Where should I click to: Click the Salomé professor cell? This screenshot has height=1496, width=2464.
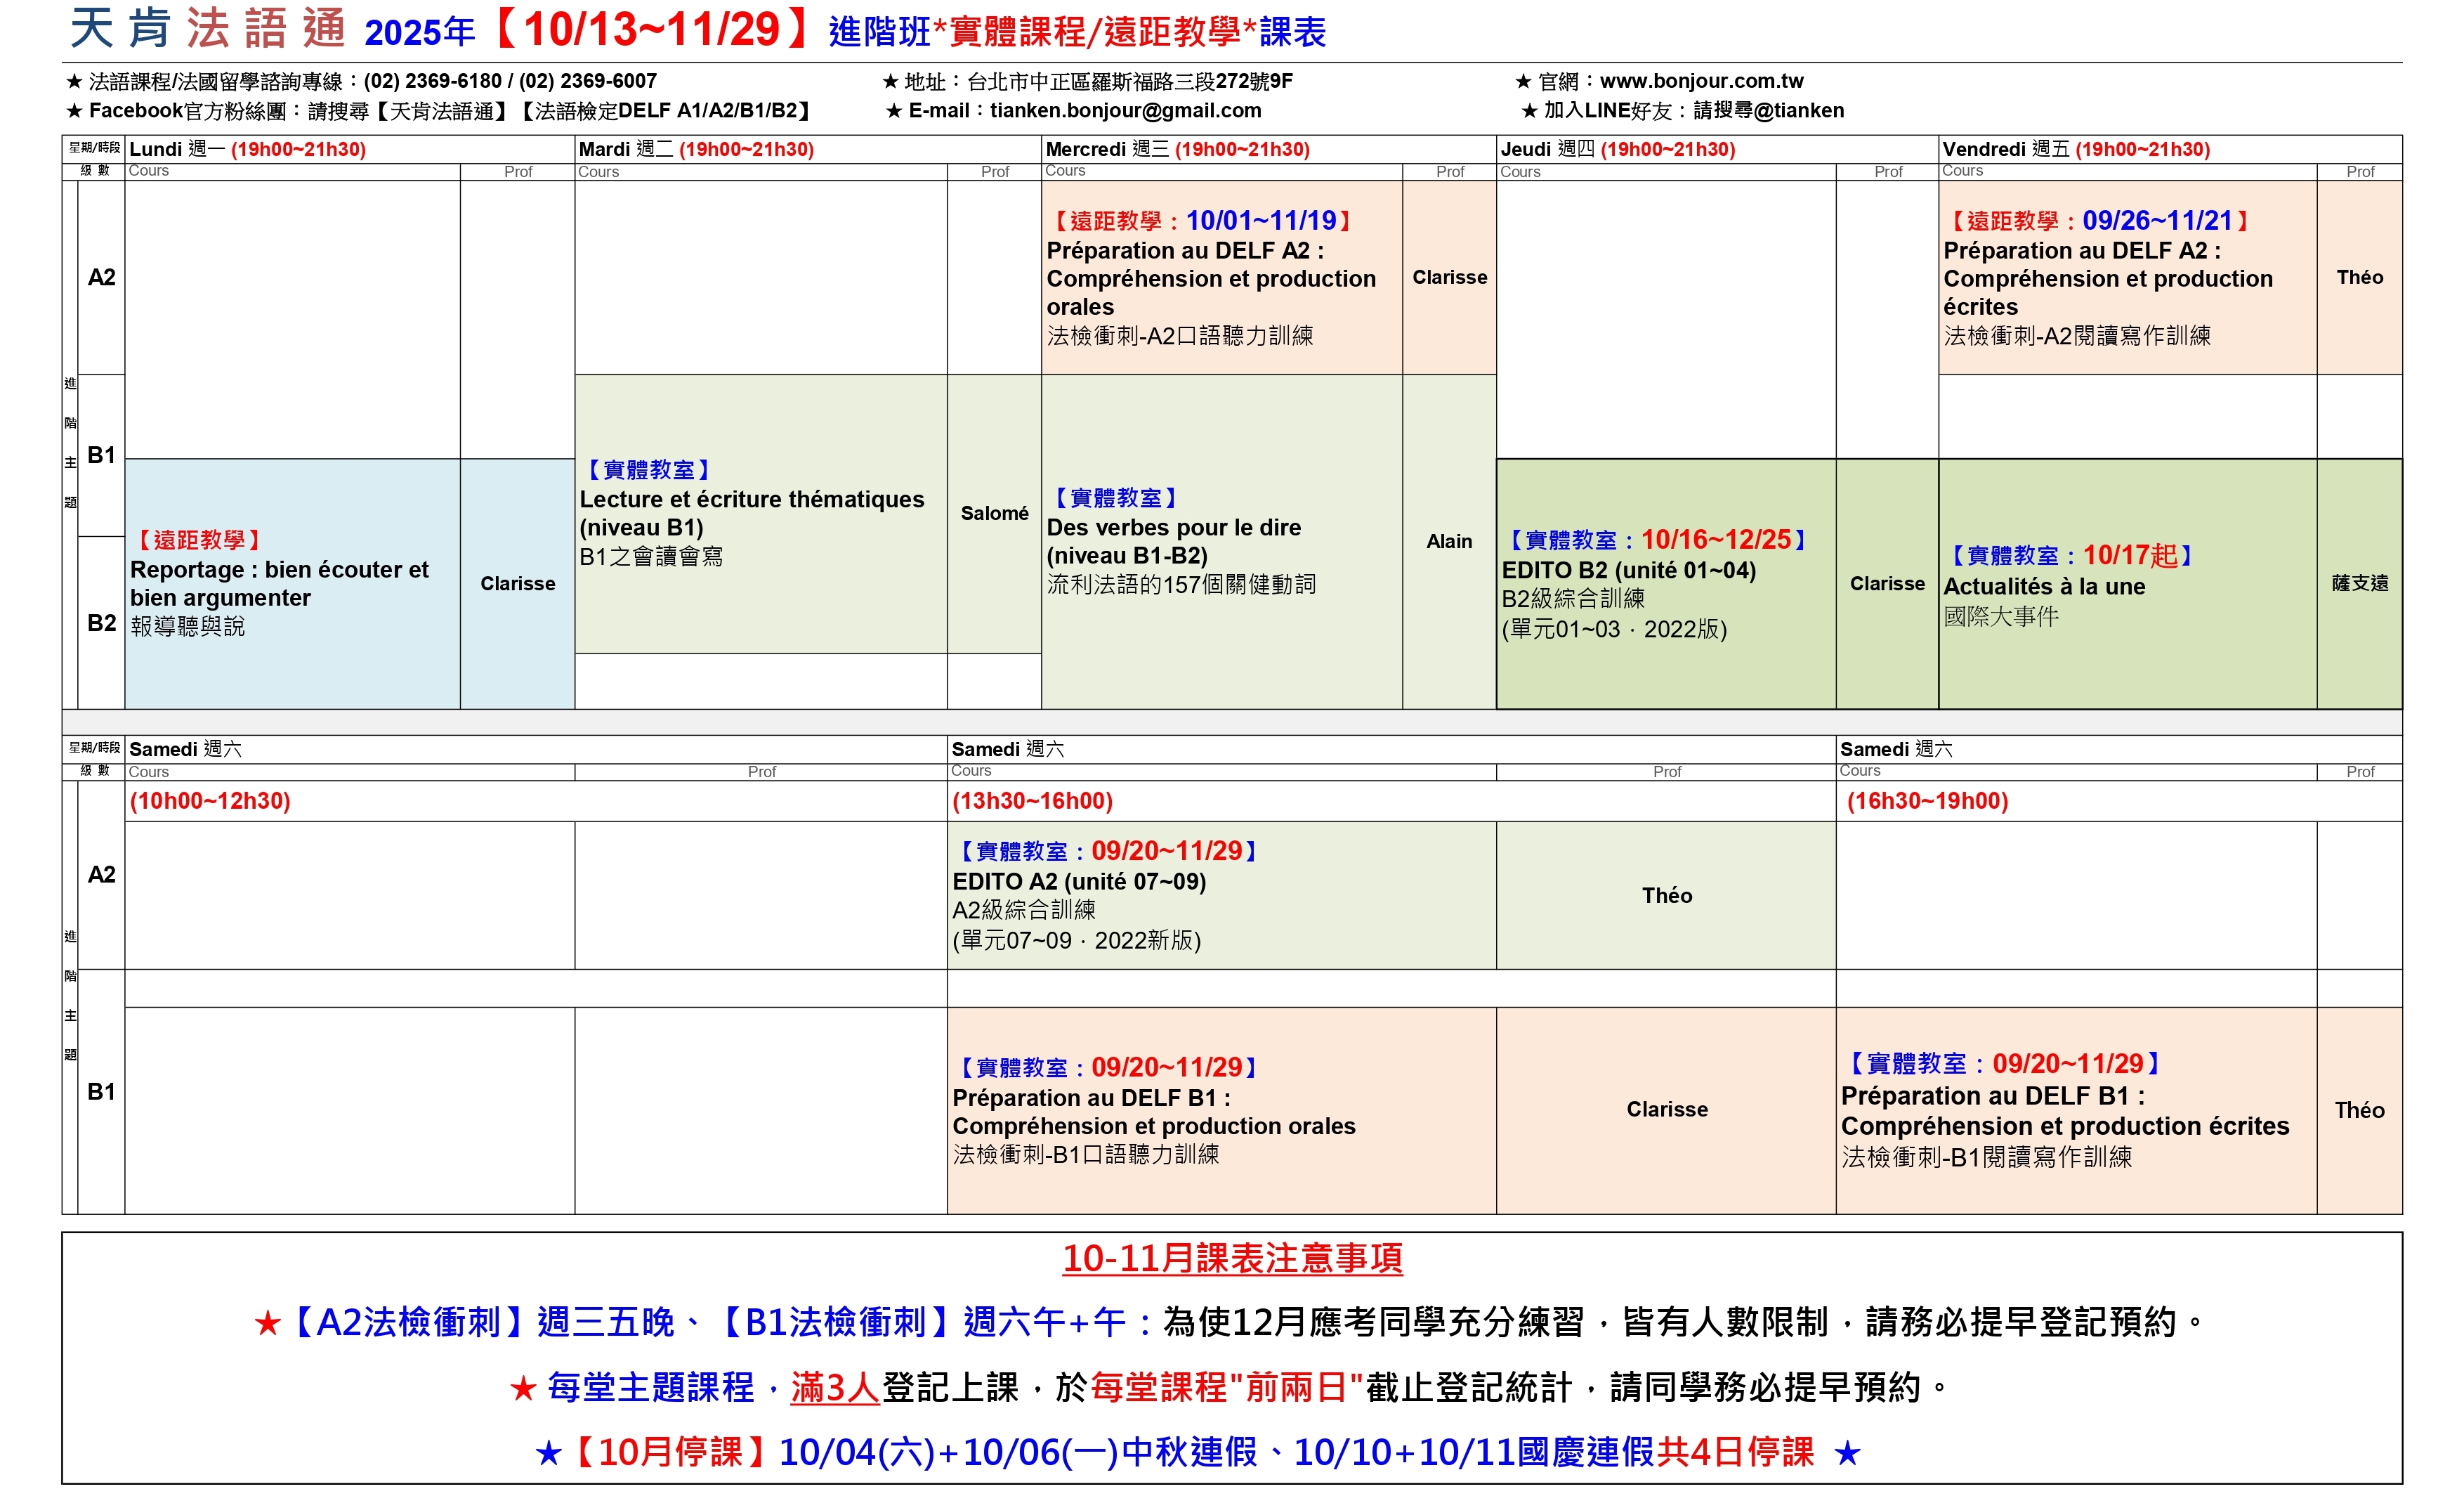pos(994,514)
